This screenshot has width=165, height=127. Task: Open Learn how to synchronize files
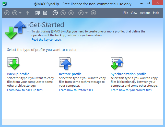pos(131,90)
